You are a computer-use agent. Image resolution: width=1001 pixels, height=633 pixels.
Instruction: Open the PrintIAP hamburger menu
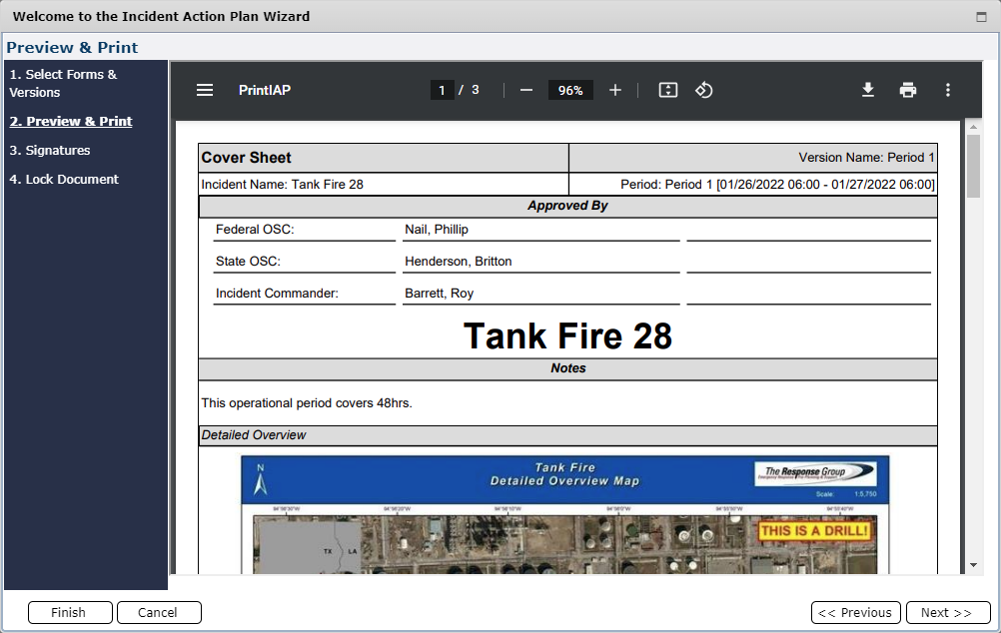coord(205,90)
